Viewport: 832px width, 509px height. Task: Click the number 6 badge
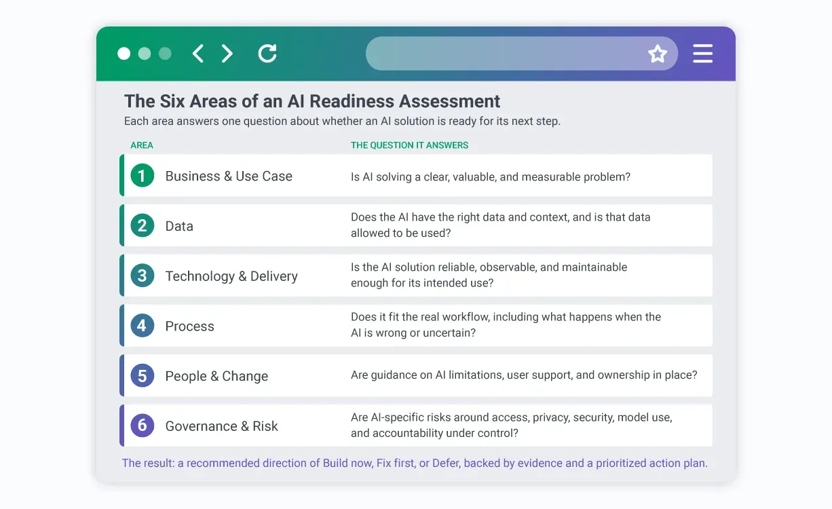click(142, 426)
